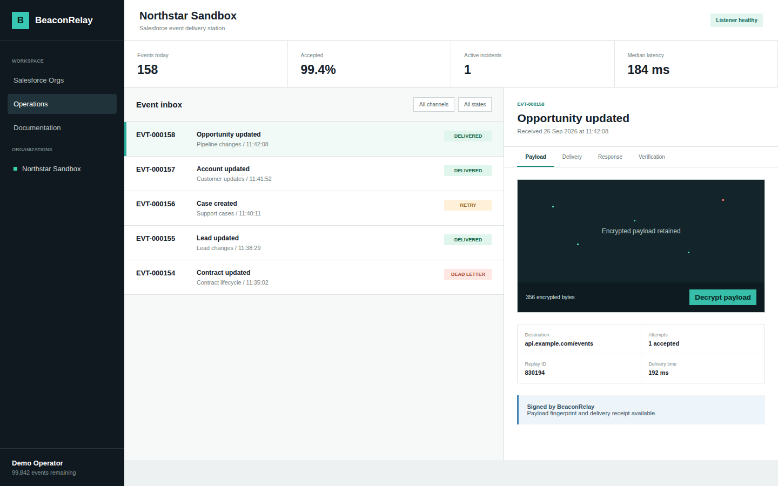Image resolution: width=778 pixels, height=486 pixels.
Task: Open the Documentation sidebar item
Action: pyautogui.click(x=62, y=128)
